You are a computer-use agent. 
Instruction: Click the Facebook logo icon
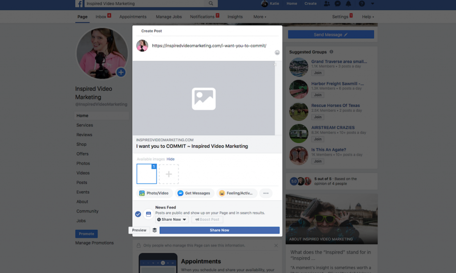pyautogui.click(x=79, y=4)
